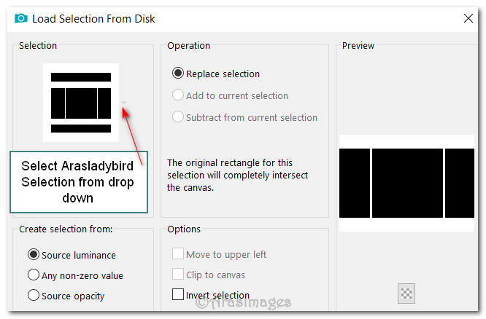Pick Source luminance radio button
This screenshot has height=319, width=486.
coord(33,255)
